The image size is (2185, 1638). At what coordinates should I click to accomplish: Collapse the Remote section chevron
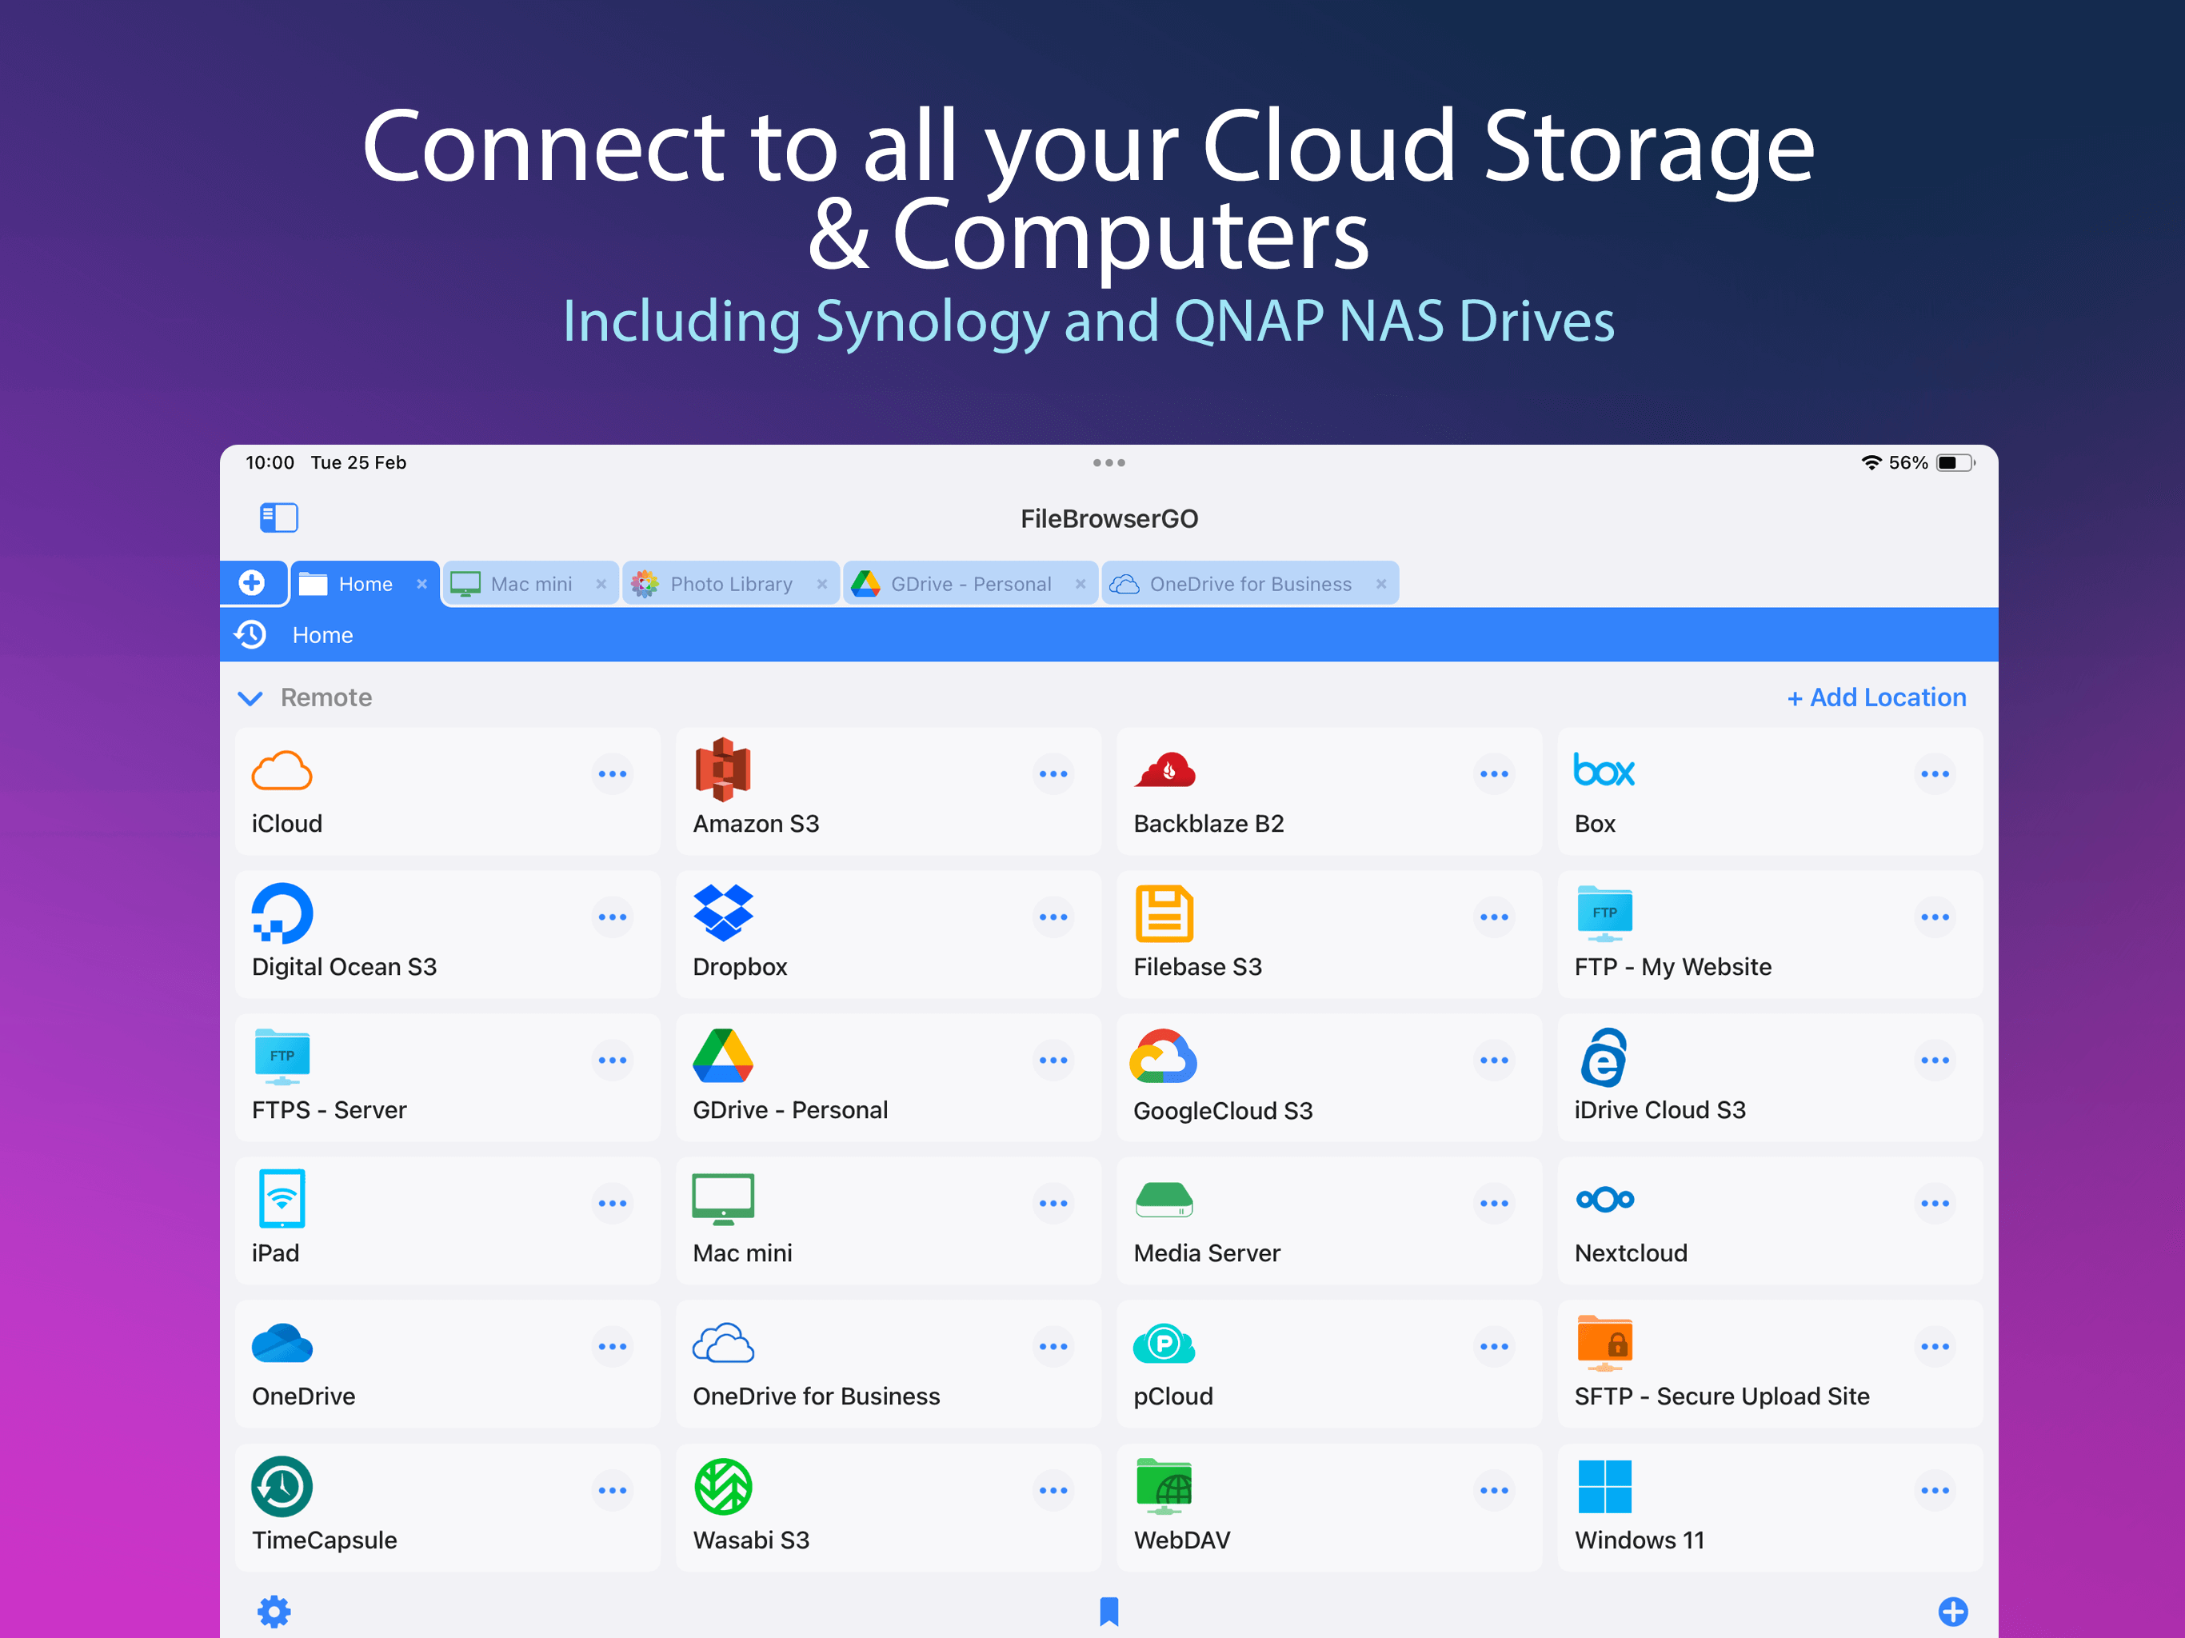click(x=251, y=698)
